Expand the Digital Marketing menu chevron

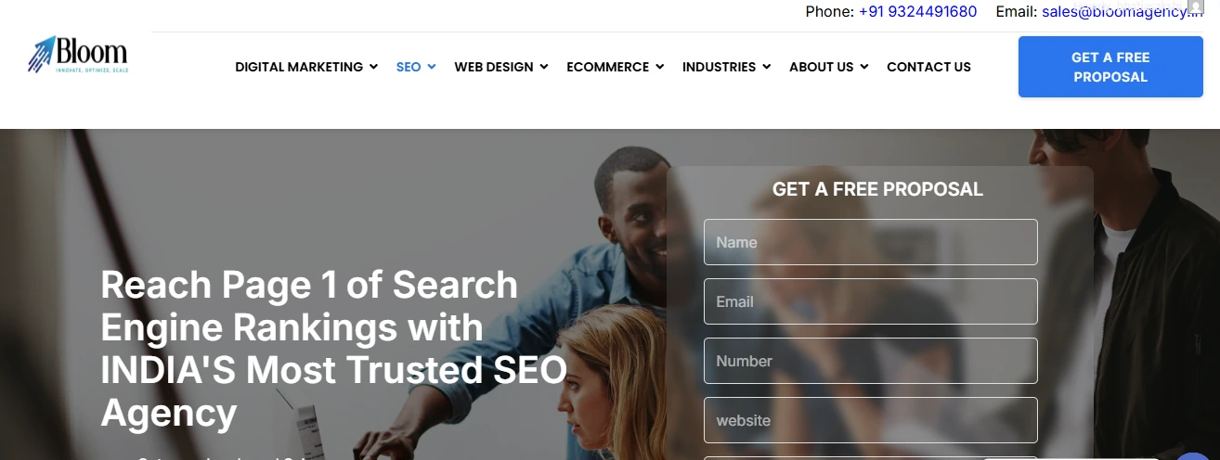pyautogui.click(x=373, y=67)
